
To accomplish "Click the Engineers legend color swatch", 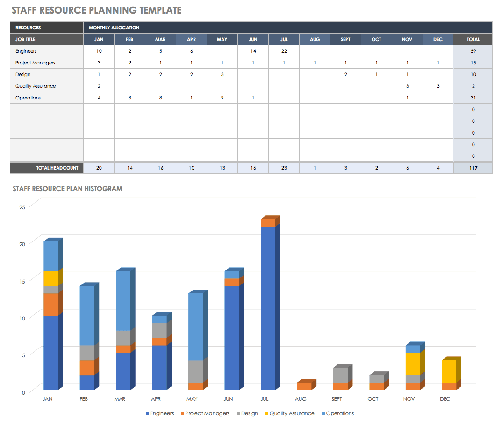I will [x=148, y=414].
